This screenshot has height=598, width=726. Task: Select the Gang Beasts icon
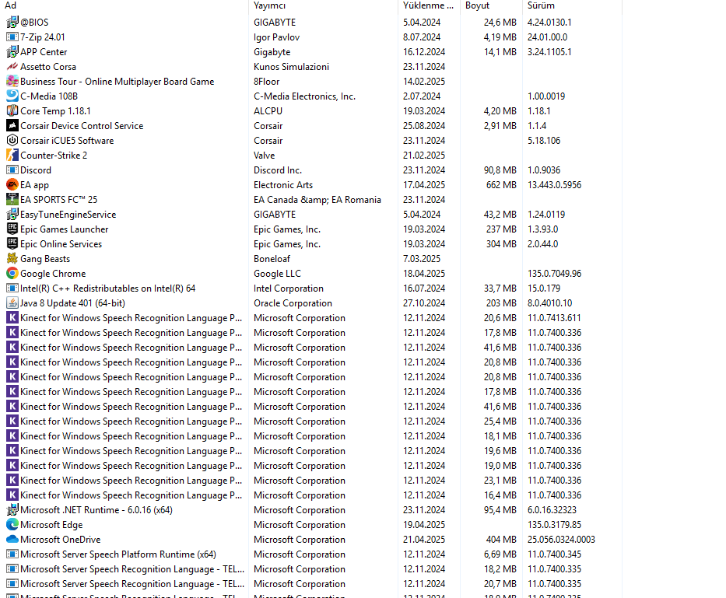coord(12,259)
